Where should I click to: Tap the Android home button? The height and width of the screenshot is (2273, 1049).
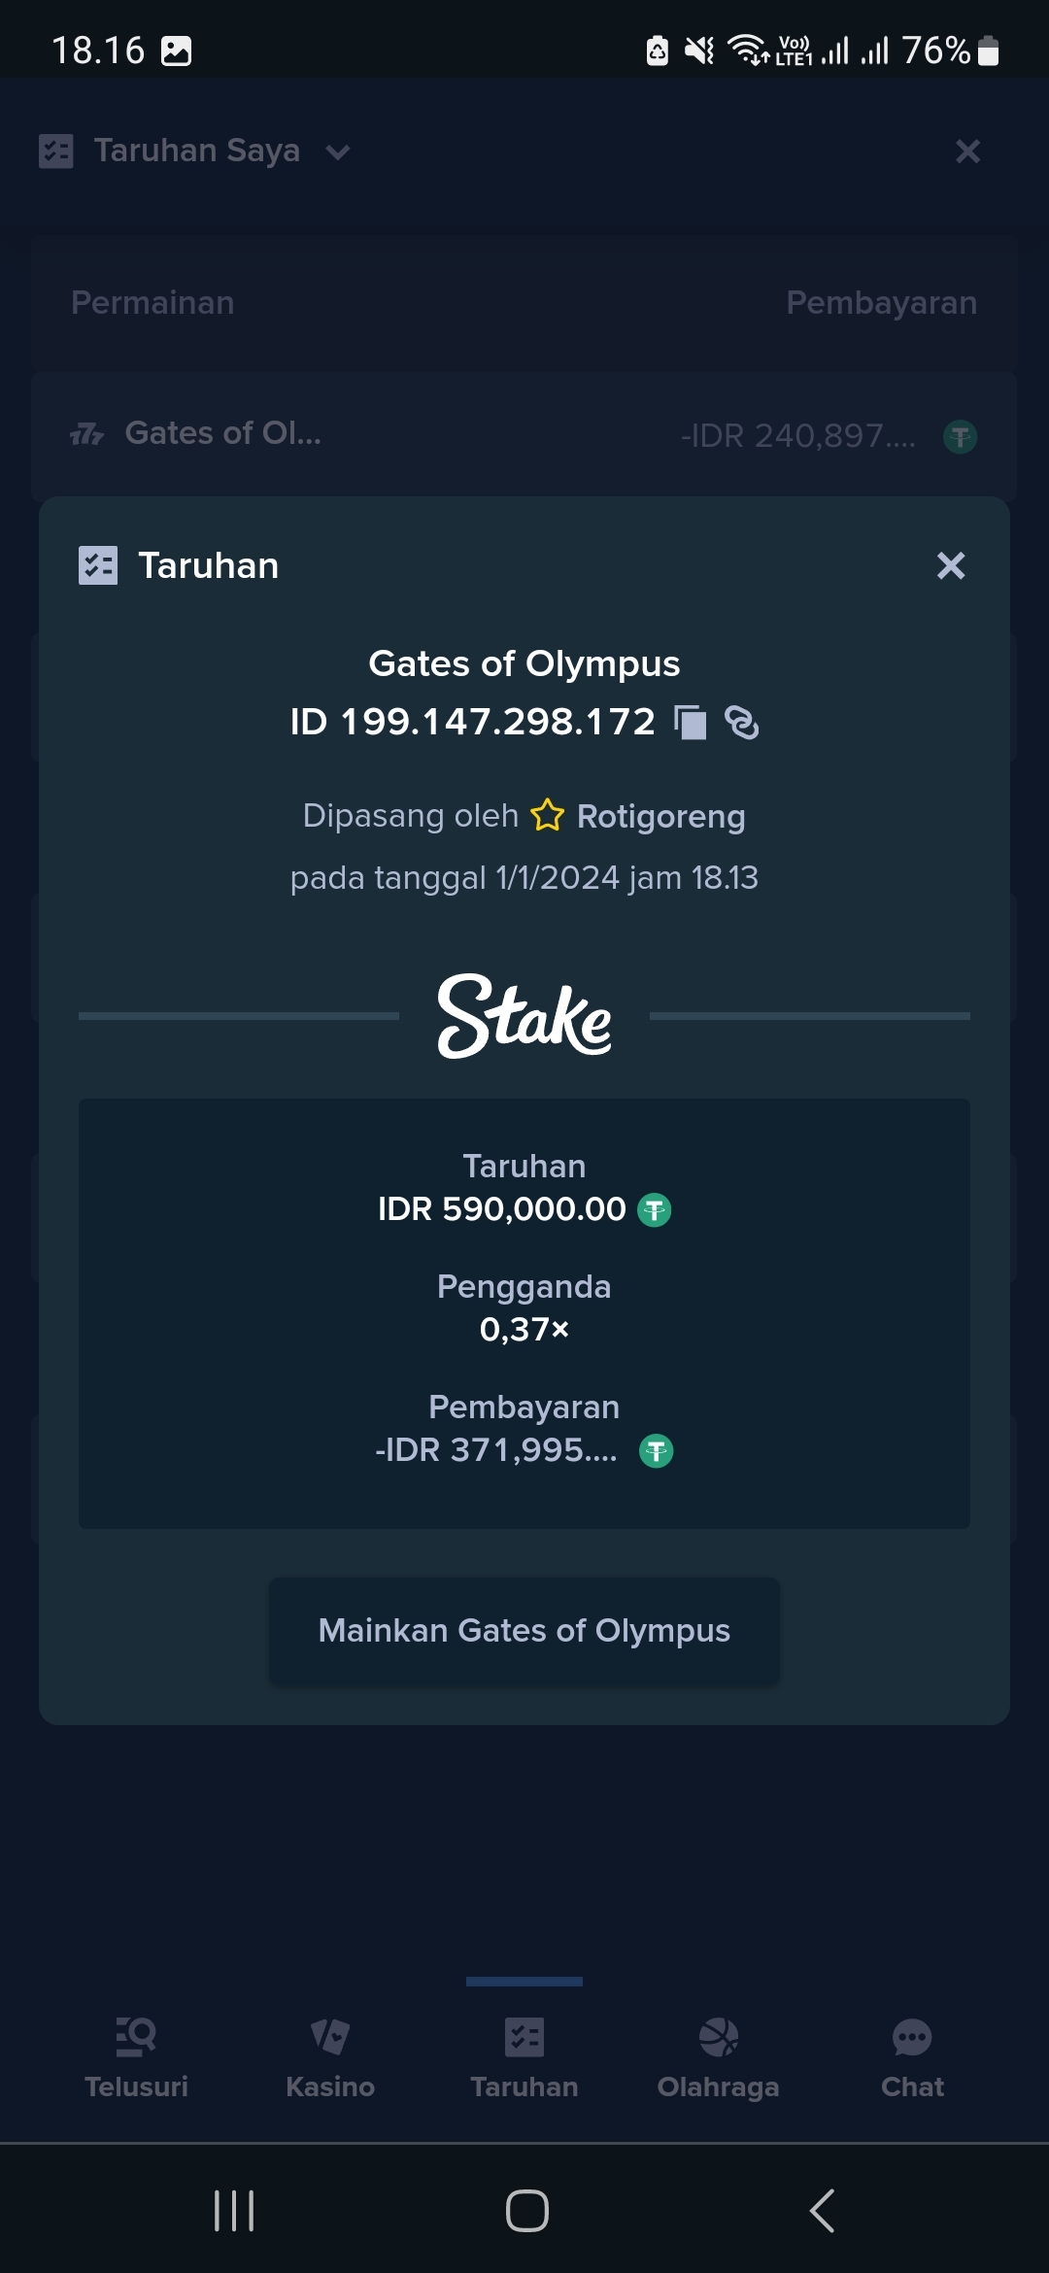coord(526,2211)
